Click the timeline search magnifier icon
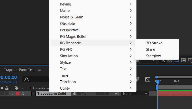 27,79
